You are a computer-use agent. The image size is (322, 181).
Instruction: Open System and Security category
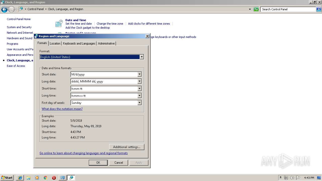click(19, 27)
